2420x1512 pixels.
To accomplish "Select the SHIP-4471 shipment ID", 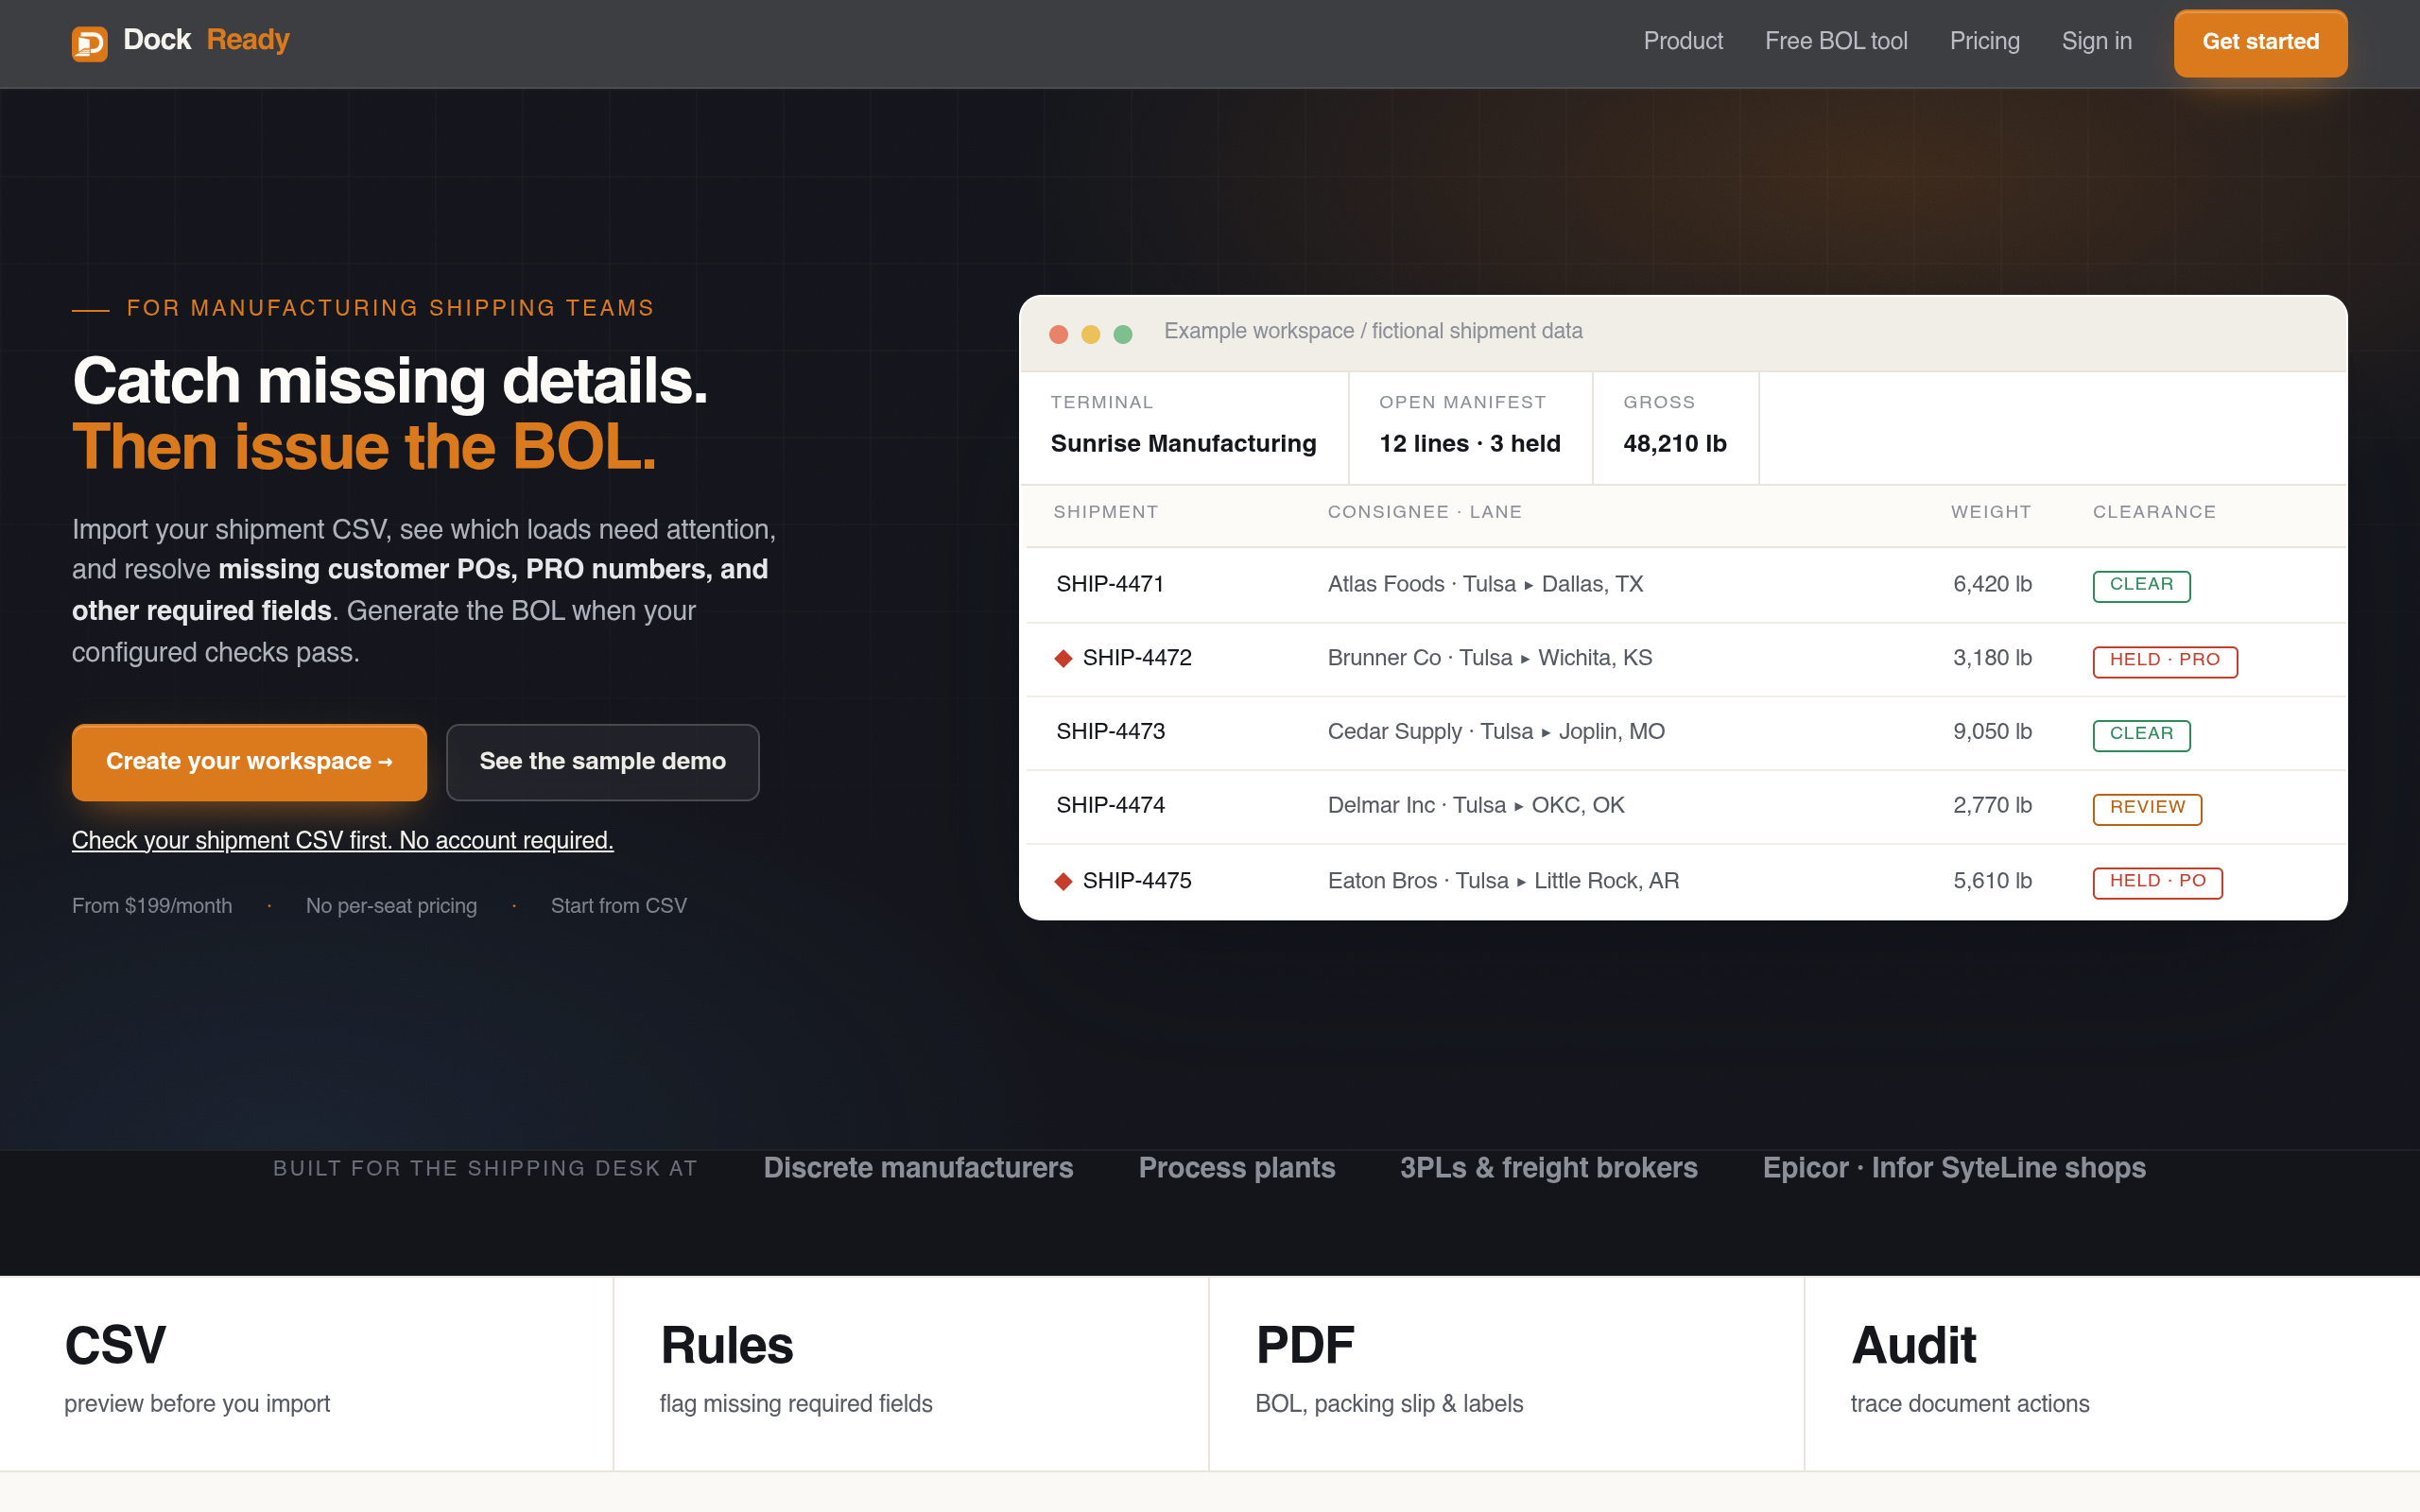I will tap(1110, 584).
